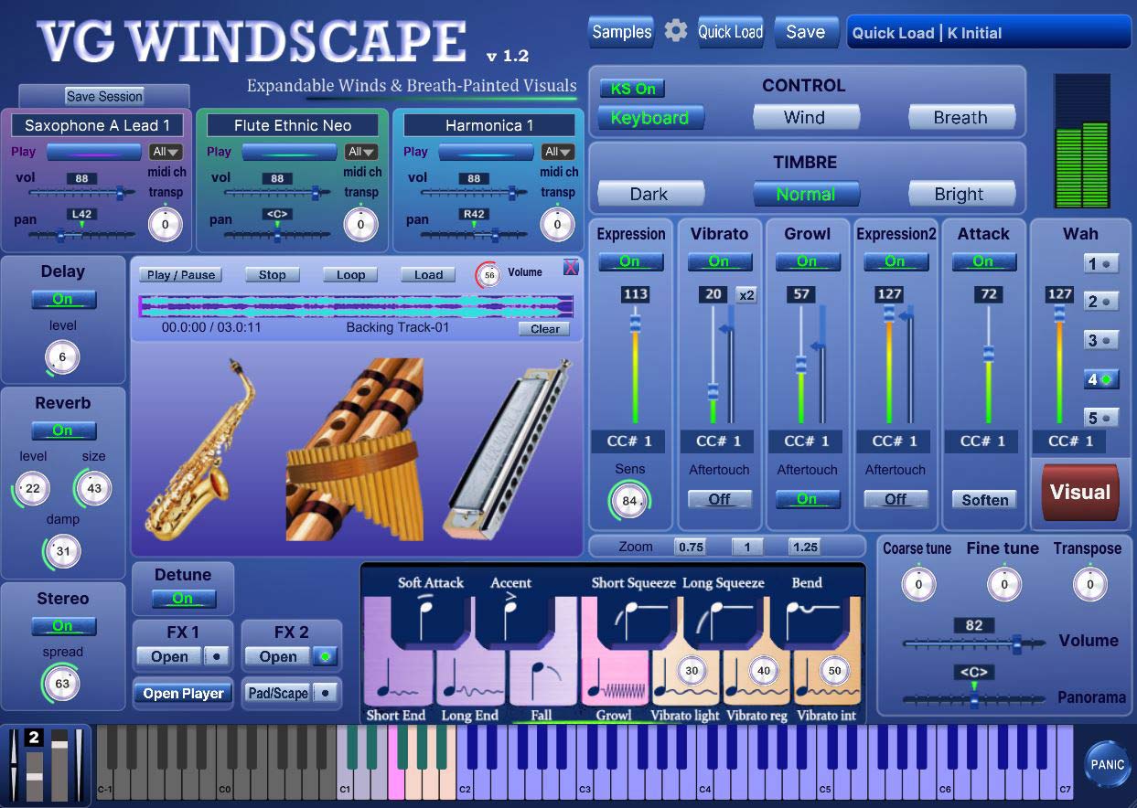Pick the Fall articulation icon
The height and width of the screenshot is (808, 1137).
click(x=543, y=680)
